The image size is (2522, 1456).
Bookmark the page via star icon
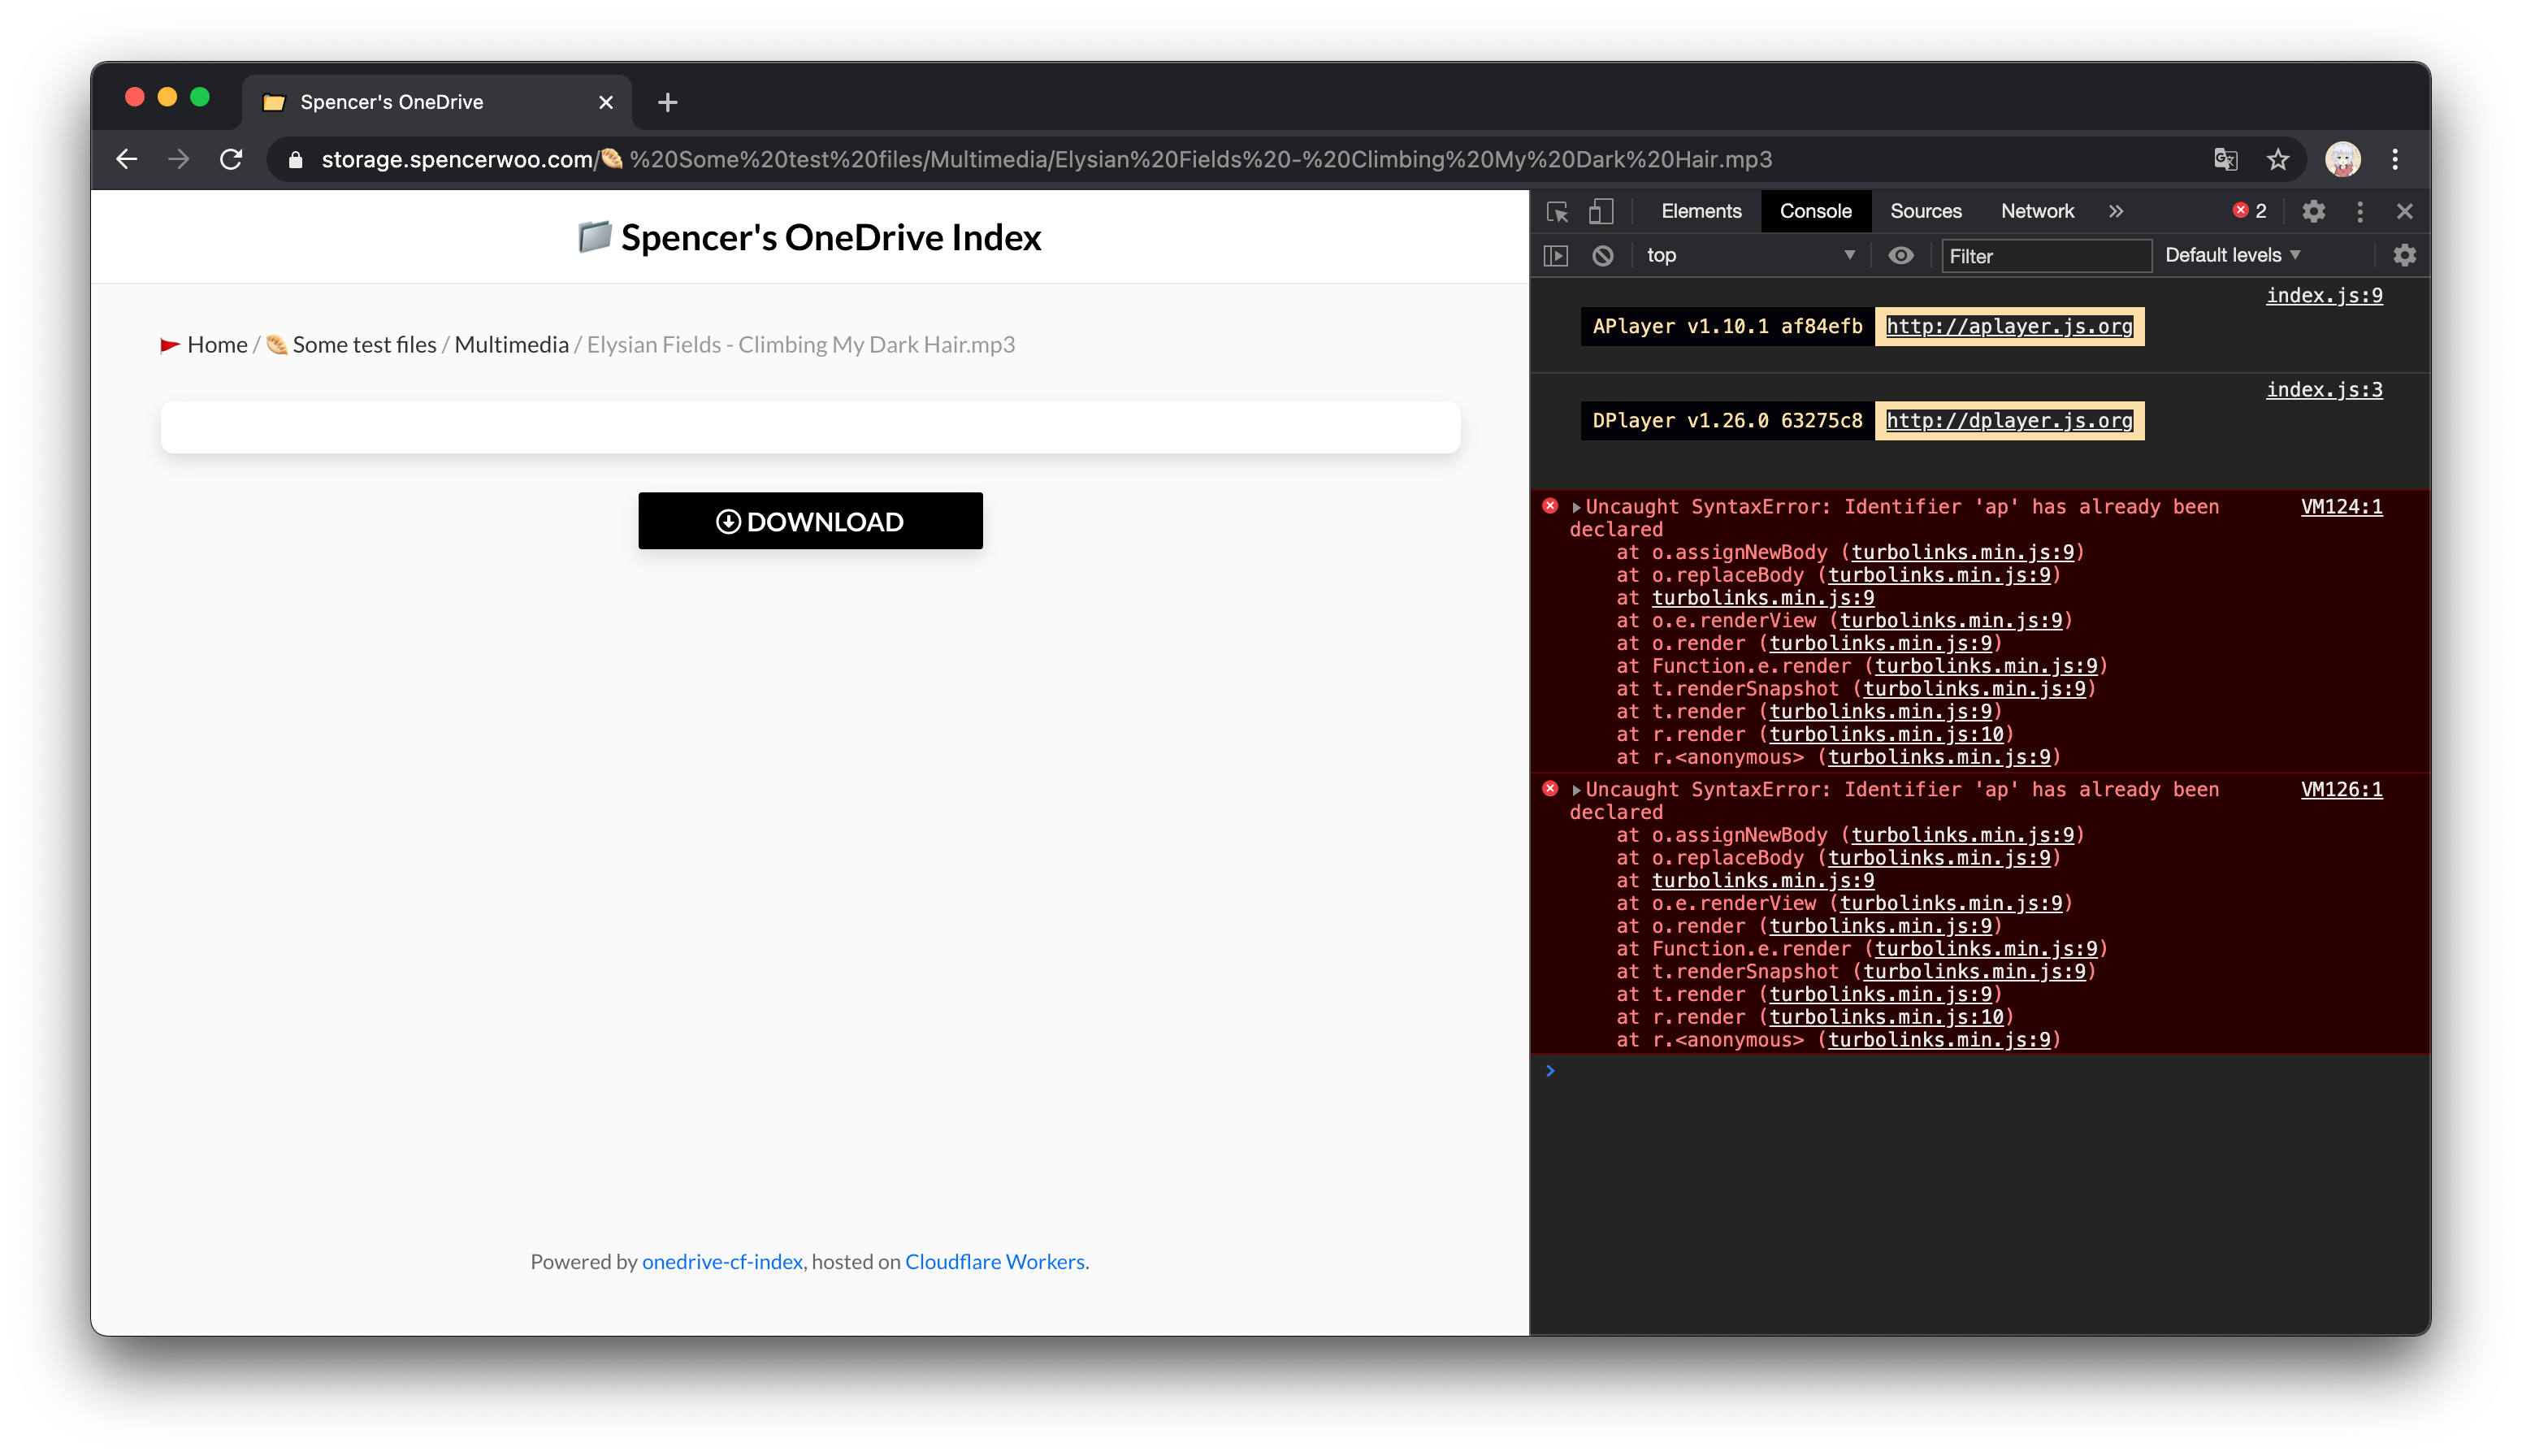2277,159
